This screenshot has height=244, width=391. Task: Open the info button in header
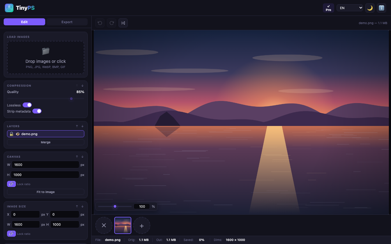pyautogui.click(x=382, y=8)
